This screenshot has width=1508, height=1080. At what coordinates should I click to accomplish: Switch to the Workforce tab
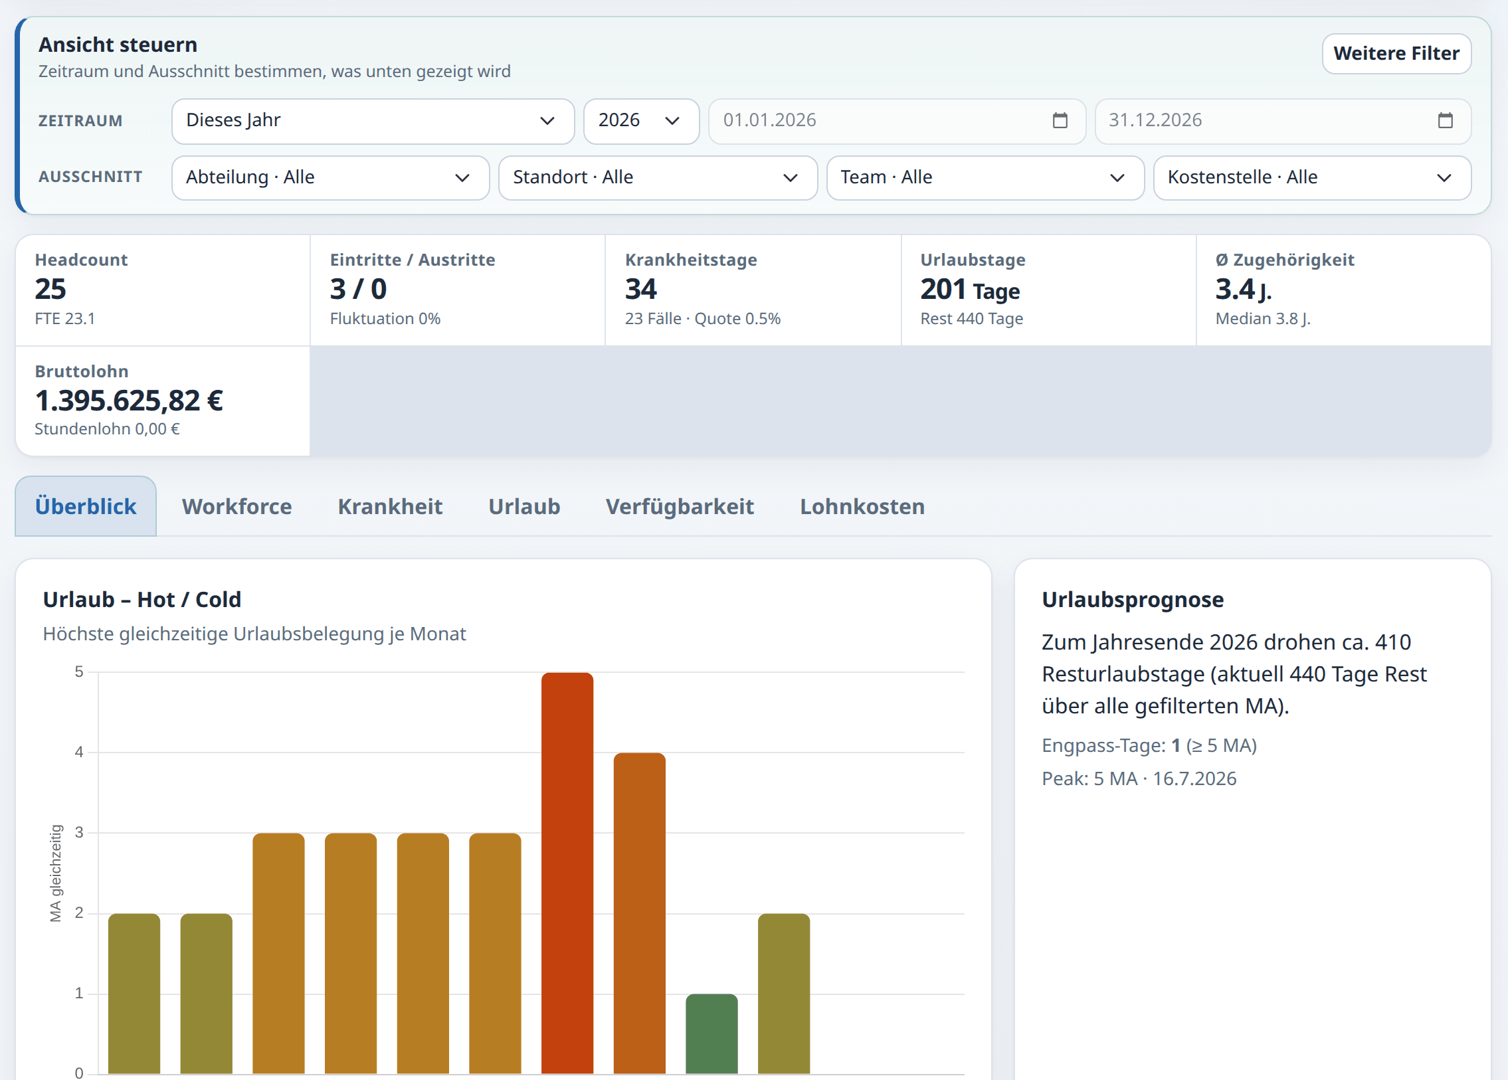[x=236, y=506]
